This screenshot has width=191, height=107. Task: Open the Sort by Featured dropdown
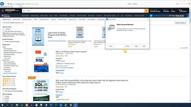tap(181, 23)
